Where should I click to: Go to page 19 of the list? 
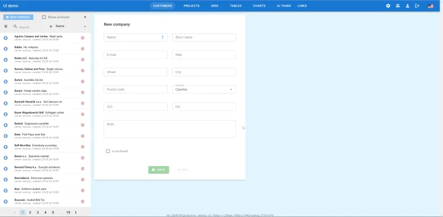(68, 212)
